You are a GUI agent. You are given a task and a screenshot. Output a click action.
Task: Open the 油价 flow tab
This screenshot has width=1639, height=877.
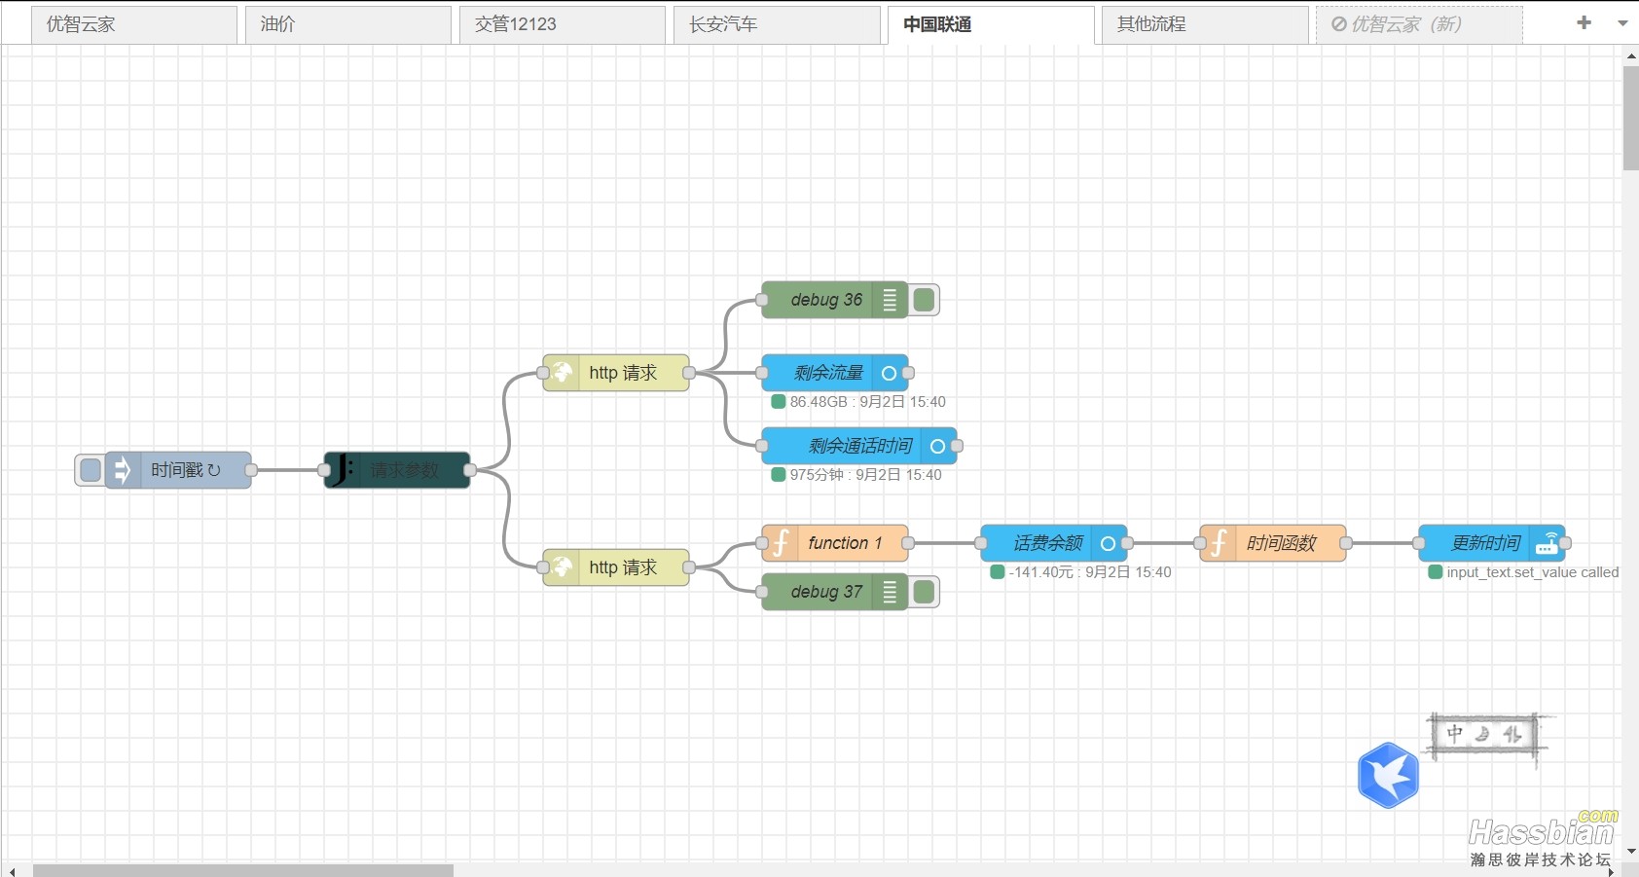click(x=348, y=24)
